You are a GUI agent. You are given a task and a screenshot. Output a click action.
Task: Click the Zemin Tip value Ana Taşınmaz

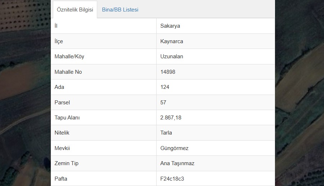[177, 163]
